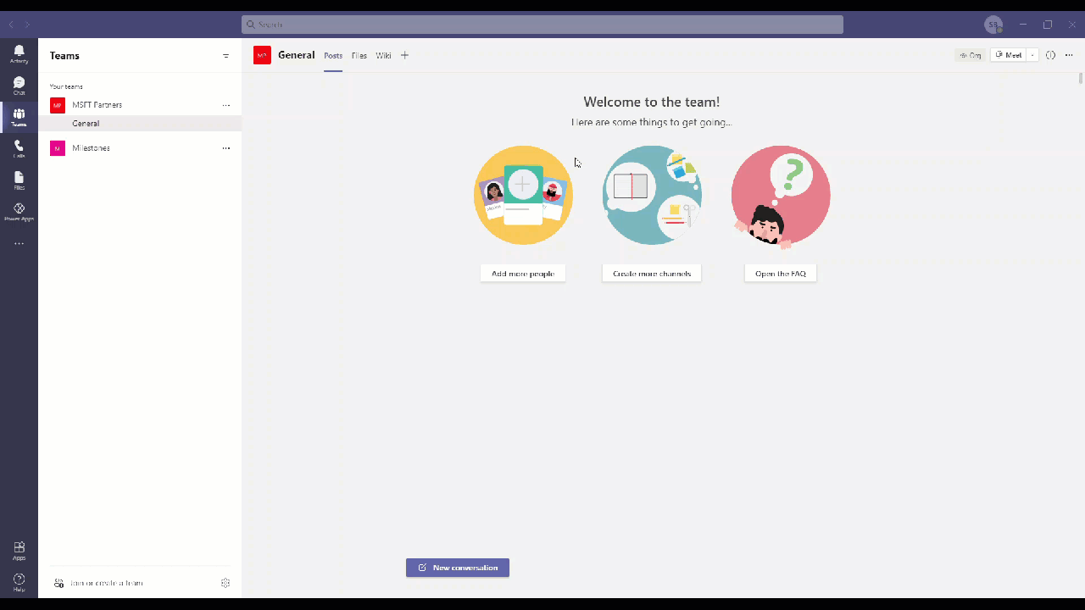Click the create channels illustration
This screenshot has width=1085, height=610.
(652, 195)
